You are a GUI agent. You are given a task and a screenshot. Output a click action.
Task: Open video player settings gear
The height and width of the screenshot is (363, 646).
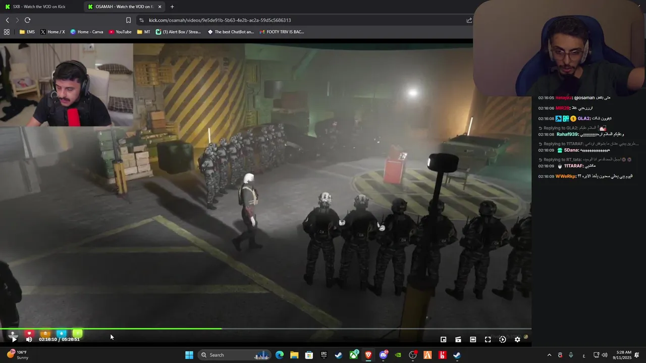point(517,339)
